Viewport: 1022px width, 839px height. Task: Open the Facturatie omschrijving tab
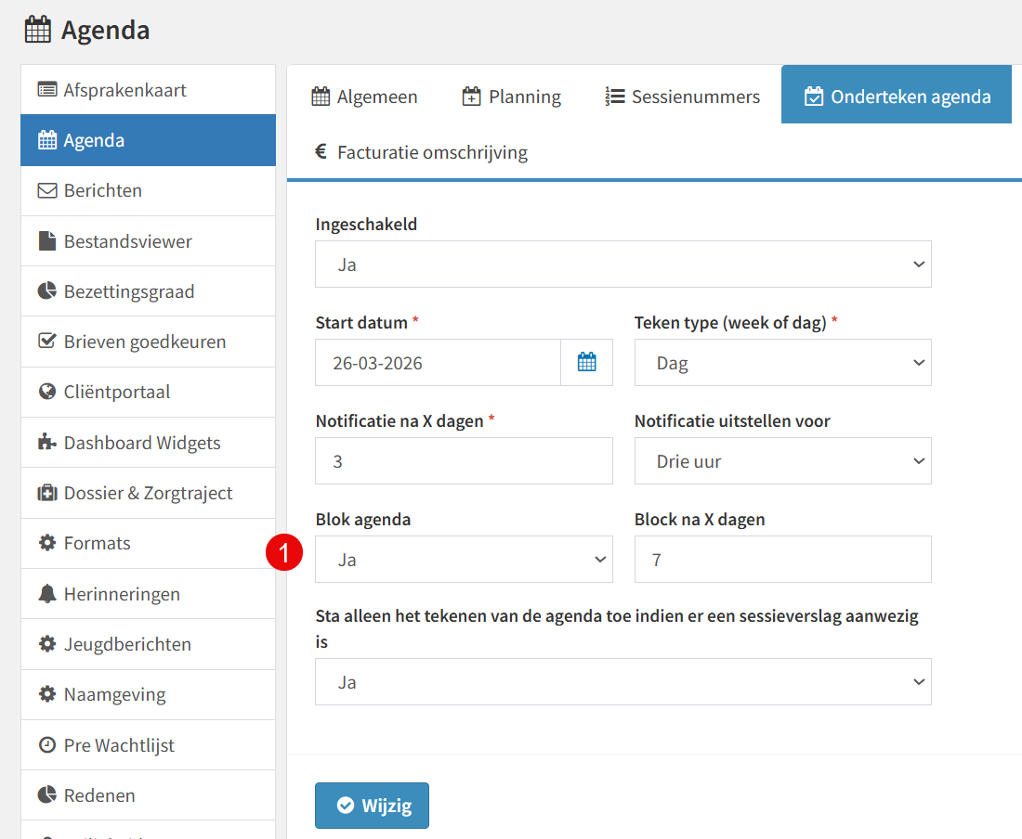(x=421, y=151)
